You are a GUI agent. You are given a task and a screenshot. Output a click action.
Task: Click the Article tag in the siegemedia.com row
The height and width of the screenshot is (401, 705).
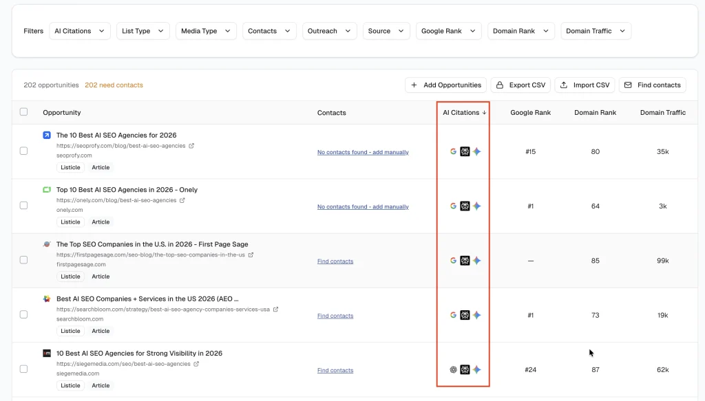pyautogui.click(x=101, y=386)
